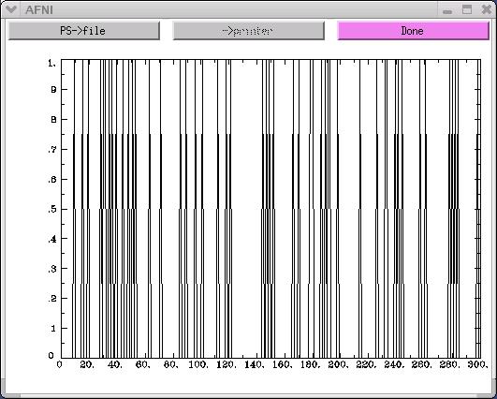Viewport: 497px width, 399px height.
Task: Select the y-axis label ".7"
Action: tap(52, 149)
